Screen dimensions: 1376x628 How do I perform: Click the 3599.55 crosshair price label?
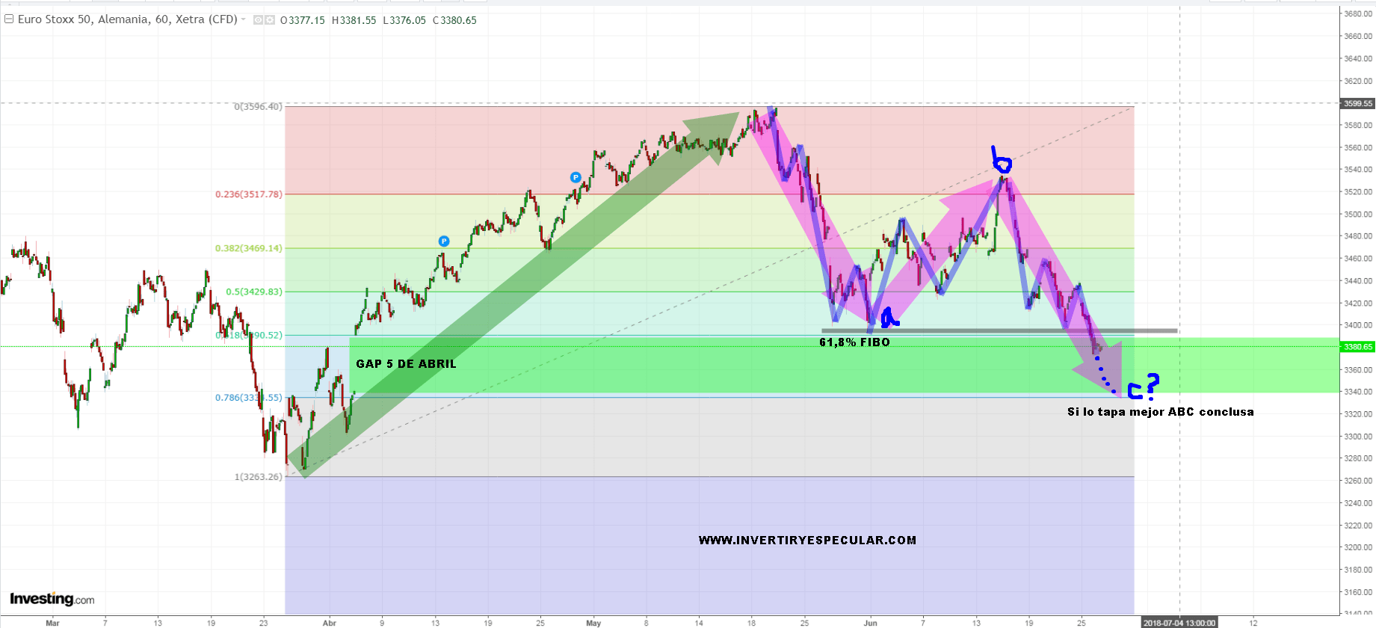1357,104
